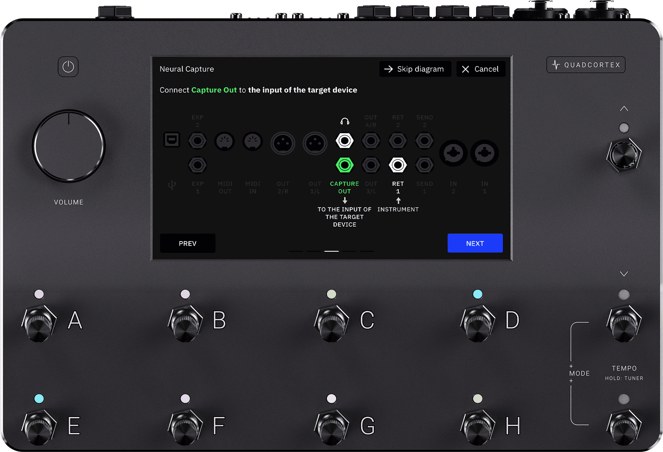
Task: Click the green Capture Out instruction text
Action: click(x=214, y=90)
